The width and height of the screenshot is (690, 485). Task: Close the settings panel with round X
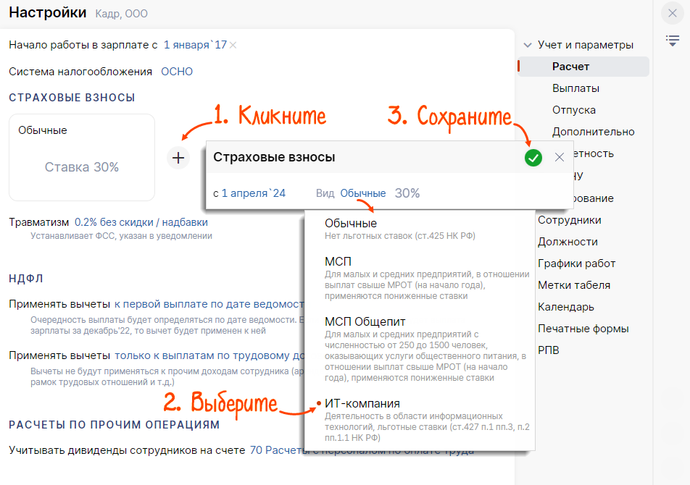[672, 13]
